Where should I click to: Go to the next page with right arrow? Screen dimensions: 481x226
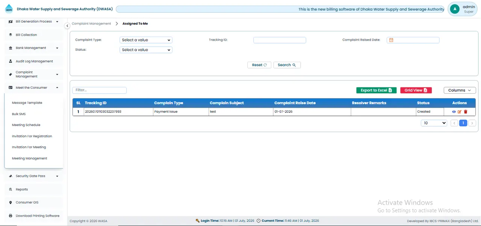click(x=472, y=123)
